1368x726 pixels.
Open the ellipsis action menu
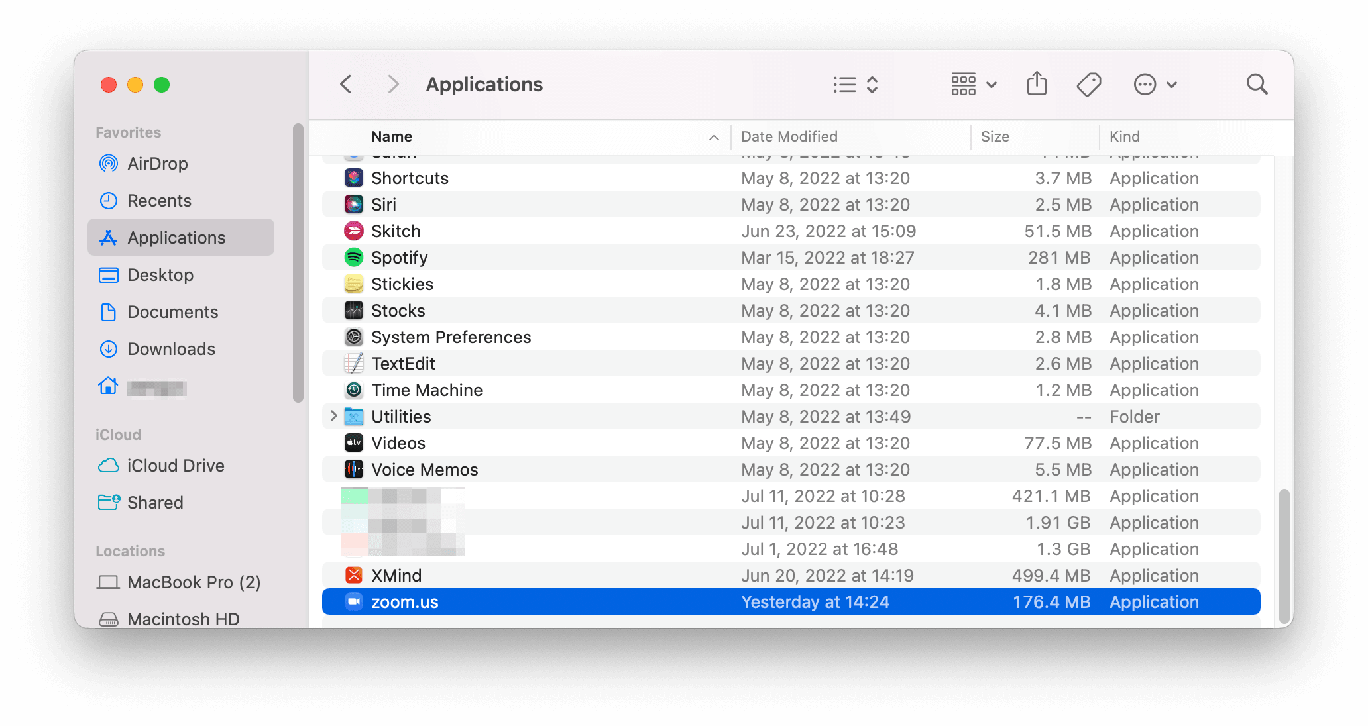point(1155,85)
